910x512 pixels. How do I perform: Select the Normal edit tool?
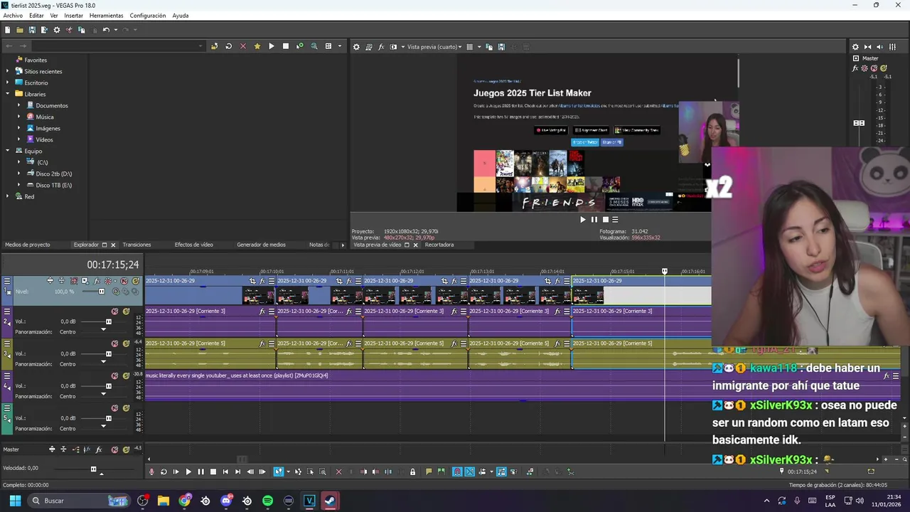coord(279,471)
